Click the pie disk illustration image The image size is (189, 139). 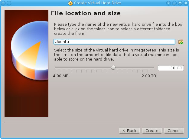pos(26,63)
